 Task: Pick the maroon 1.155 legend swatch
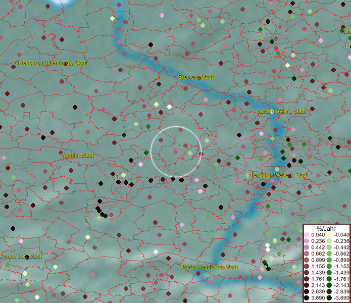click(307, 266)
